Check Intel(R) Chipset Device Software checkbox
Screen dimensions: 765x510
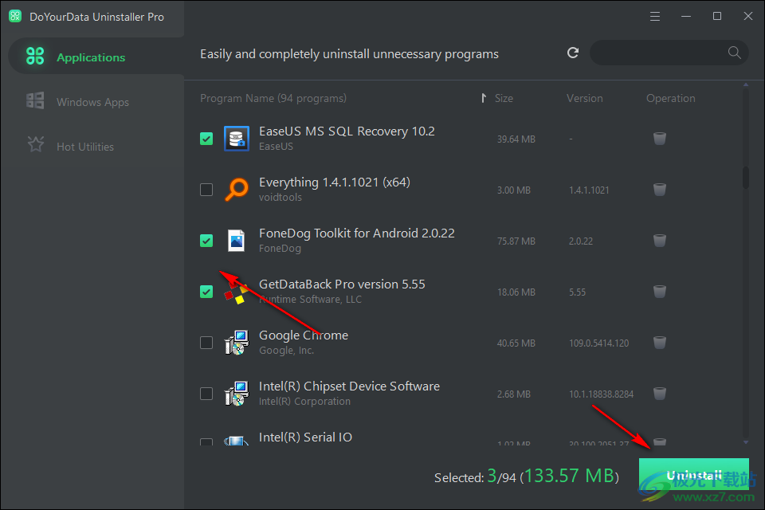coord(206,394)
